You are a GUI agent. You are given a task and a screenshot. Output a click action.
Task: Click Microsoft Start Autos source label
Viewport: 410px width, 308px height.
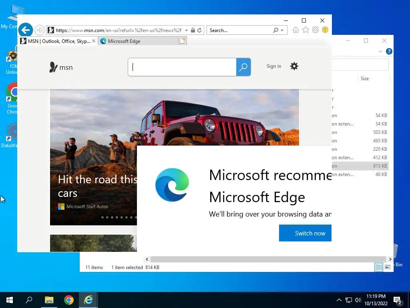tap(87, 207)
